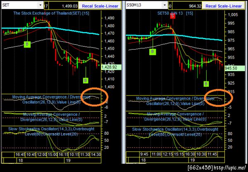Open the S50M13 symbol dropdown arrow
This screenshot has height=172, width=248.
tap(165, 5)
